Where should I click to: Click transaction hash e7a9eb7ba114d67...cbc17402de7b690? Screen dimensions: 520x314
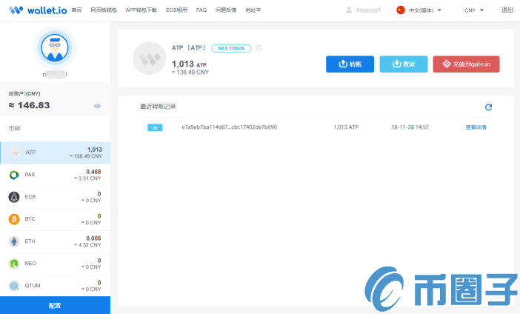(x=229, y=127)
